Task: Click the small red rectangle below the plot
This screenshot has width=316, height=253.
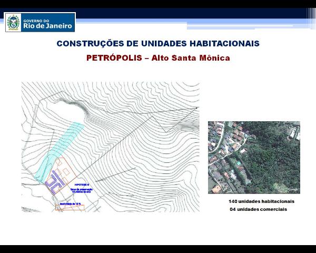Action: pyautogui.click(x=70, y=208)
